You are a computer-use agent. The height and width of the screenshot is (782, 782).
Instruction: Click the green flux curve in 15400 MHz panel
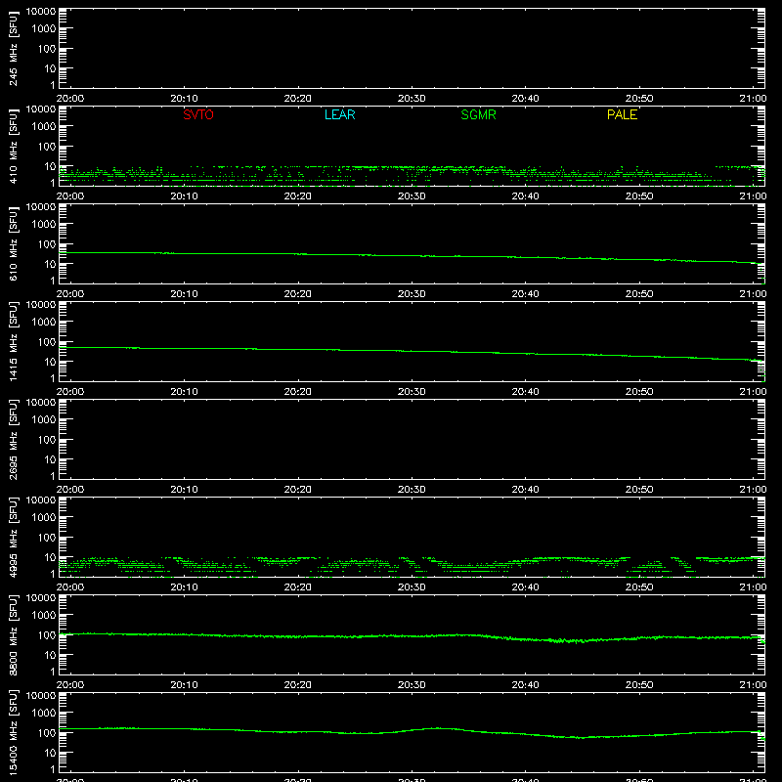(x=412, y=729)
